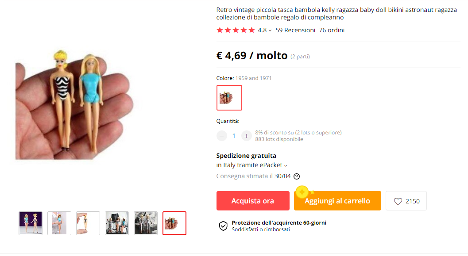The width and height of the screenshot is (468, 256).
Task: Click the heart wishlist icon
Action: coord(398,202)
